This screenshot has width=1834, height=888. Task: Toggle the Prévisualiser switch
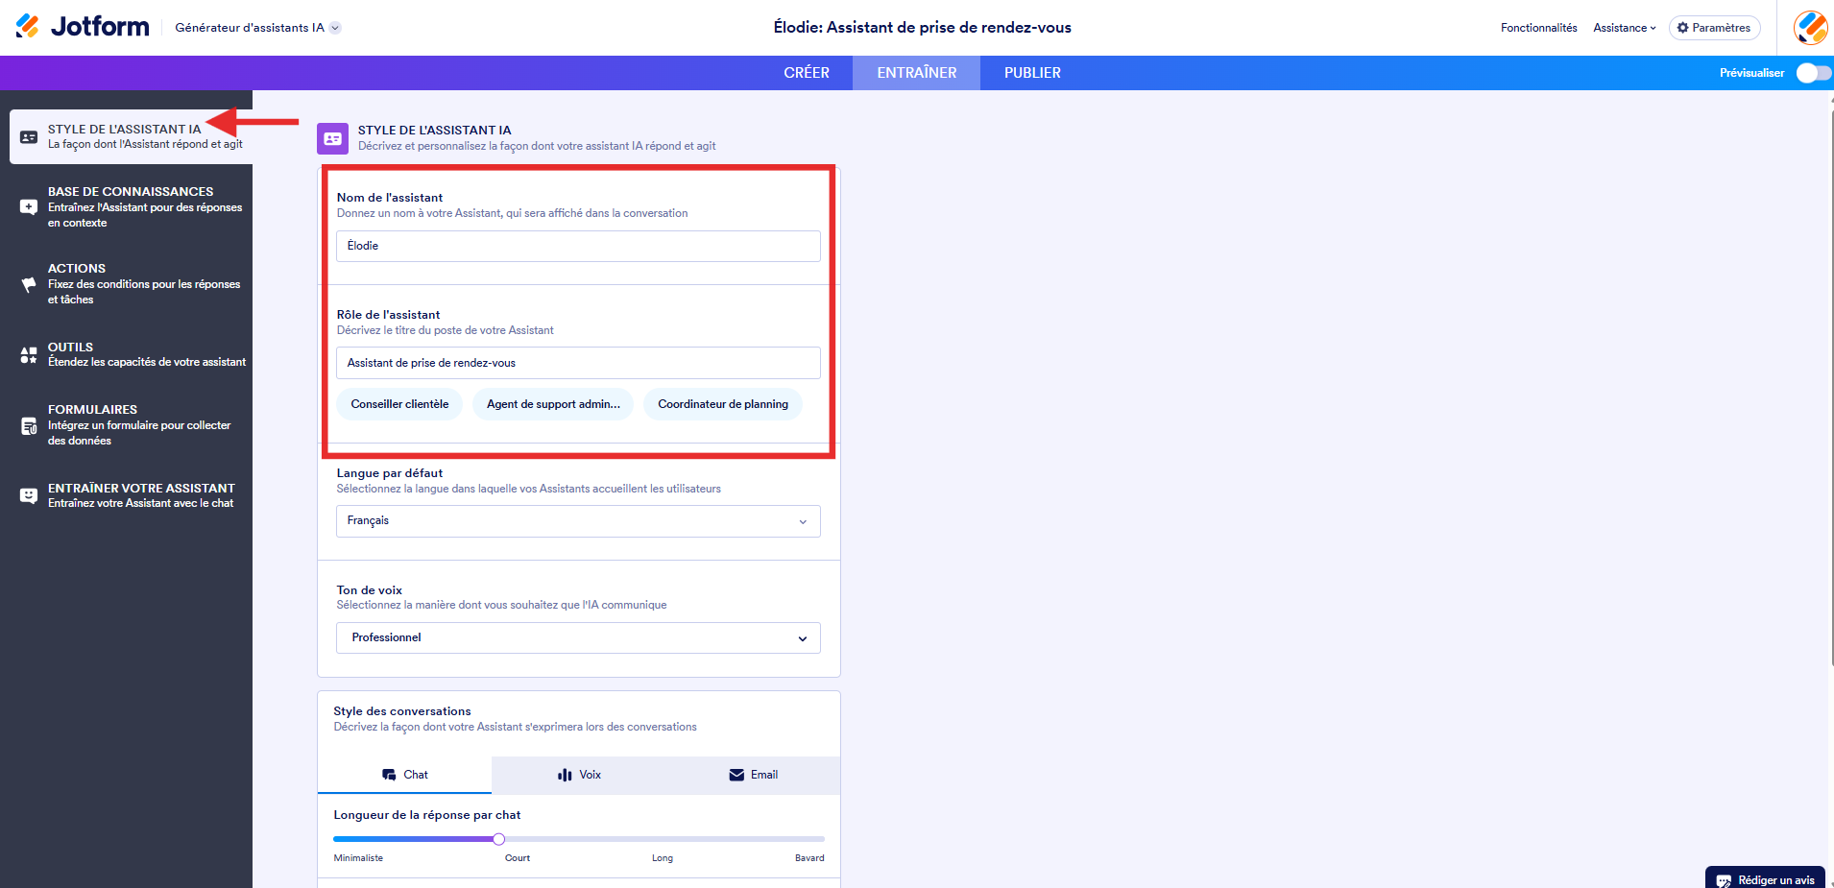click(x=1814, y=73)
